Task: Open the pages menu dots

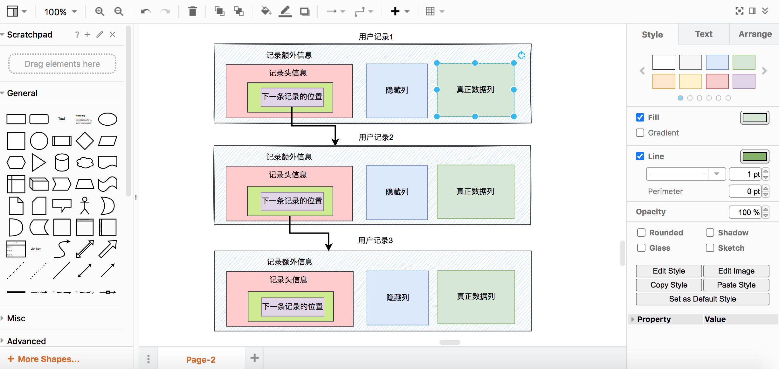Action: [x=148, y=359]
